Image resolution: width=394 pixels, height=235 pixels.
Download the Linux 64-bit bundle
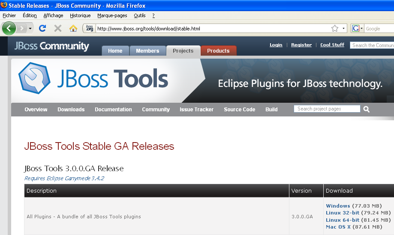pos(343,220)
